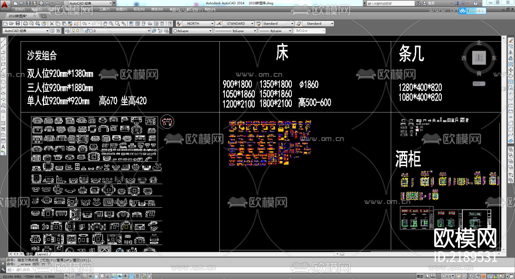Open the Text Style manager icon

[x=179, y=23]
